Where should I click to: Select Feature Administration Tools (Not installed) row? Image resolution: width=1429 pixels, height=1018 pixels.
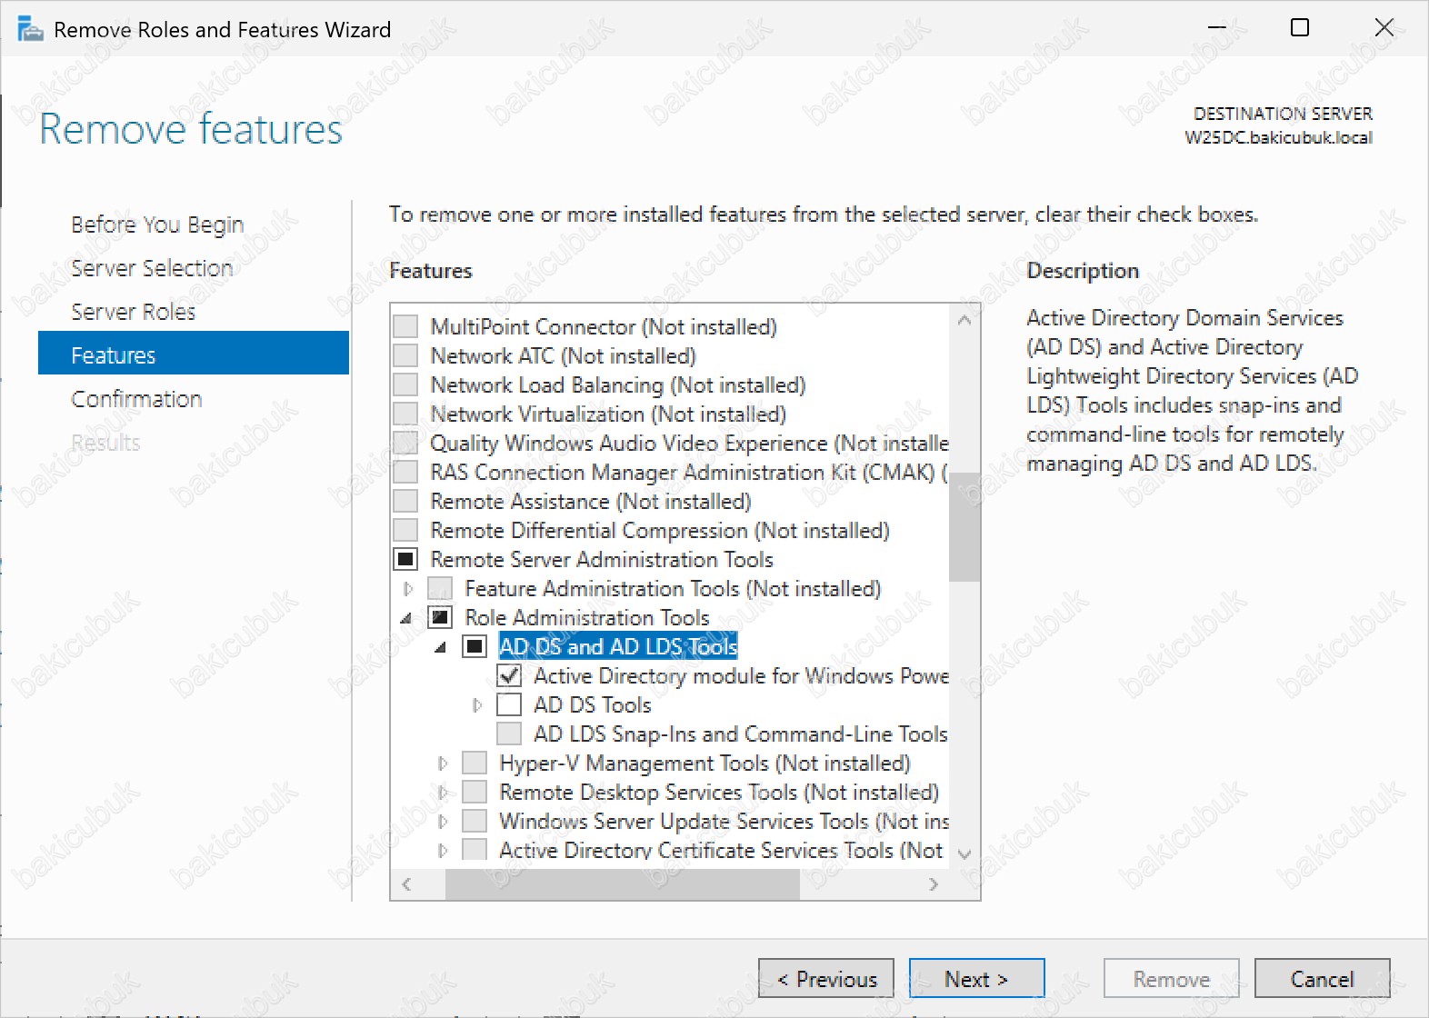[673, 588]
